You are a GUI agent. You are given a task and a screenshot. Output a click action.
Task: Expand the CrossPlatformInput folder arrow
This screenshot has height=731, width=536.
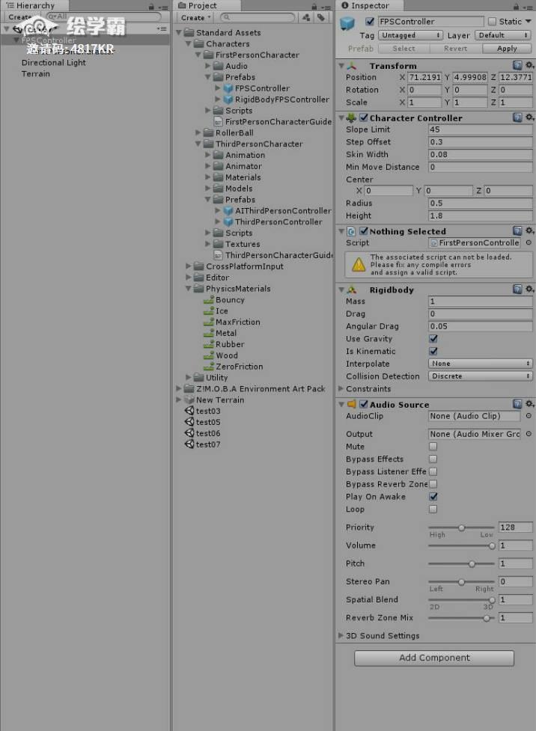(x=189, y=266)
